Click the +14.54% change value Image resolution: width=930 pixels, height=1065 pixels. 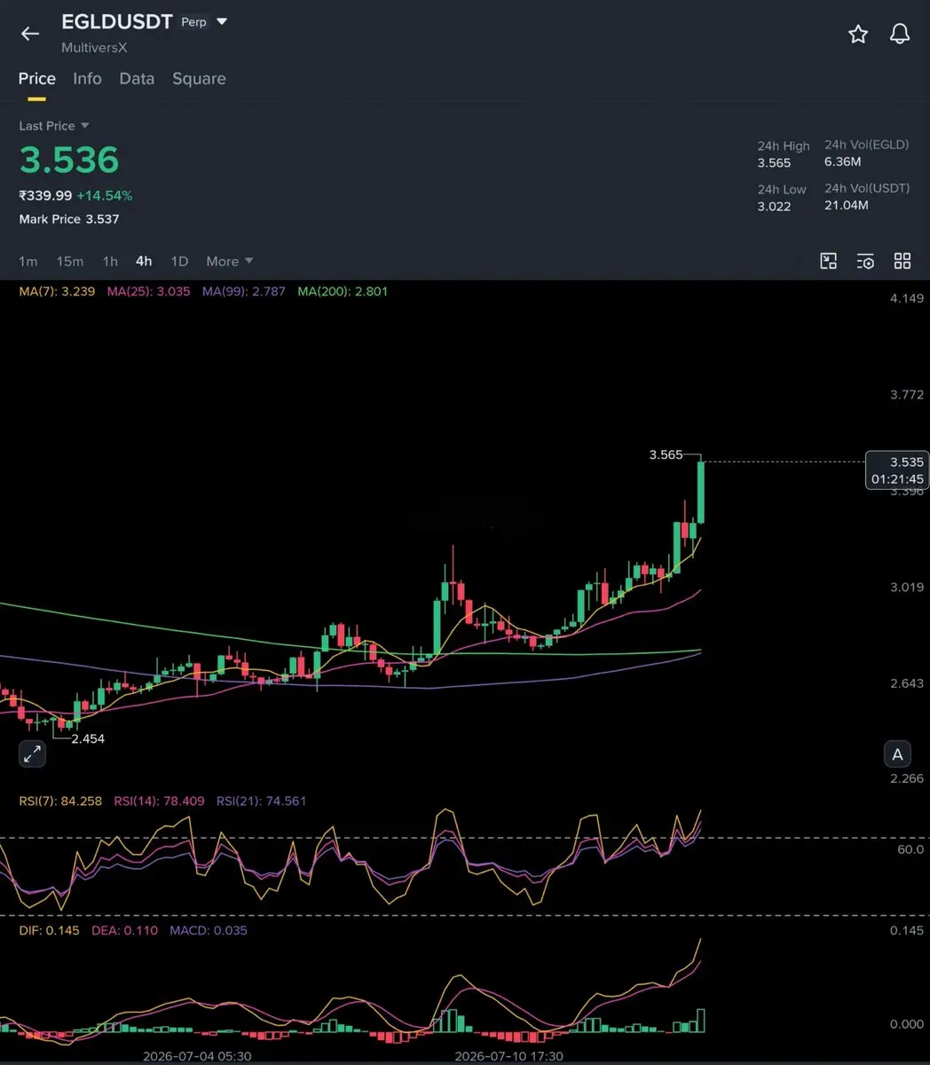tap(105, 195)
